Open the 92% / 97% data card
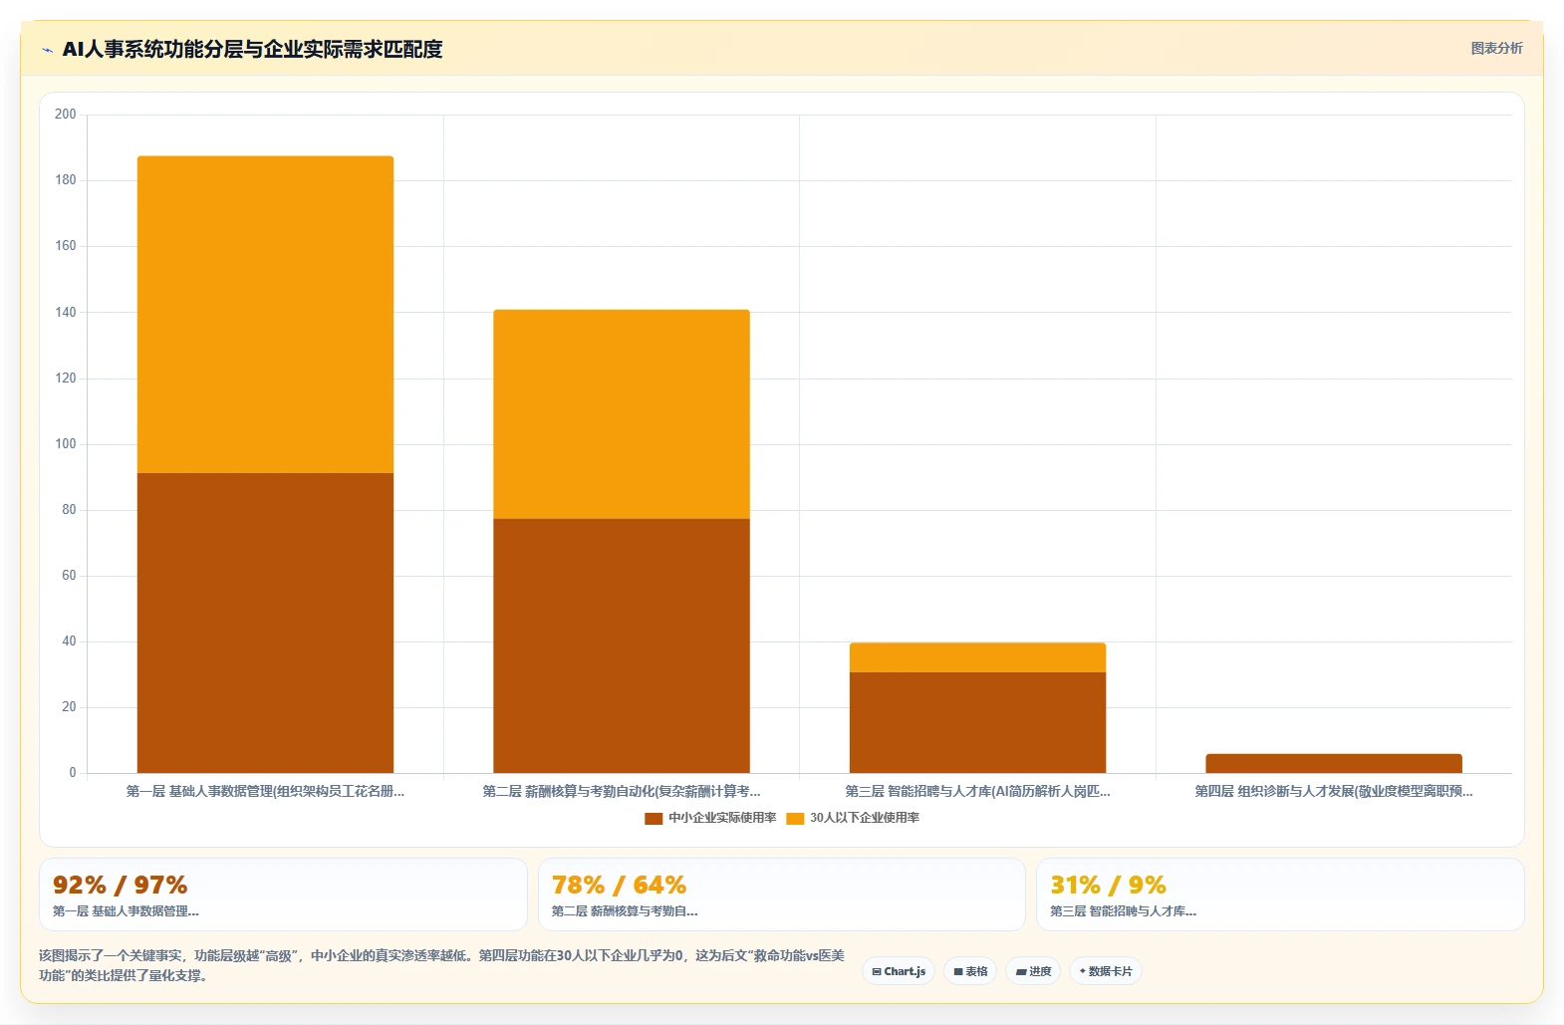Viewport: 1564px width, 1025px height. tap(283, 895)
